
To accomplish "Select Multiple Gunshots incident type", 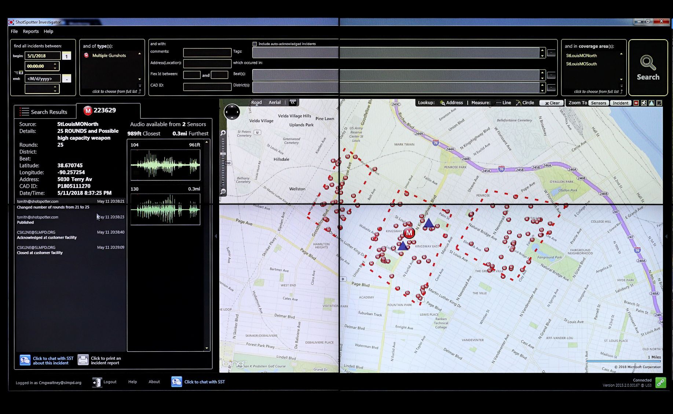I will click(109, 55).
